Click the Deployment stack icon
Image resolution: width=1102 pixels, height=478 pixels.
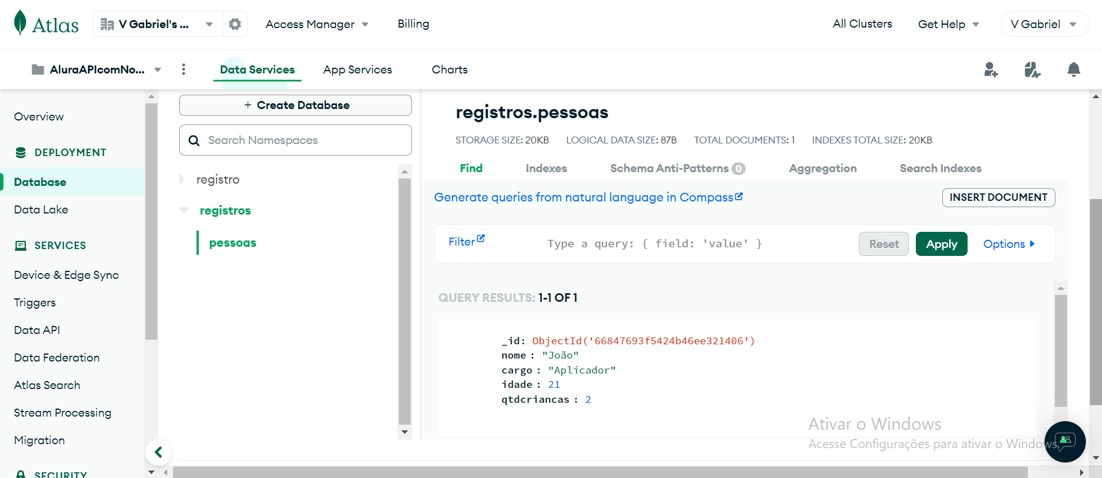pyautogui.click(x=21, y=153)
